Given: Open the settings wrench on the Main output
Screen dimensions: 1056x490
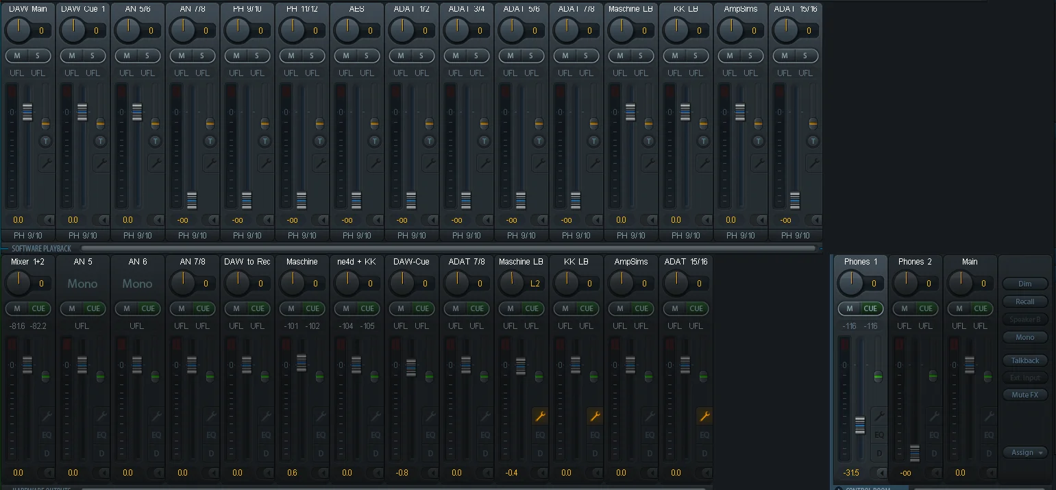Looking at the screenshot, I should click(x=989, y=416).
